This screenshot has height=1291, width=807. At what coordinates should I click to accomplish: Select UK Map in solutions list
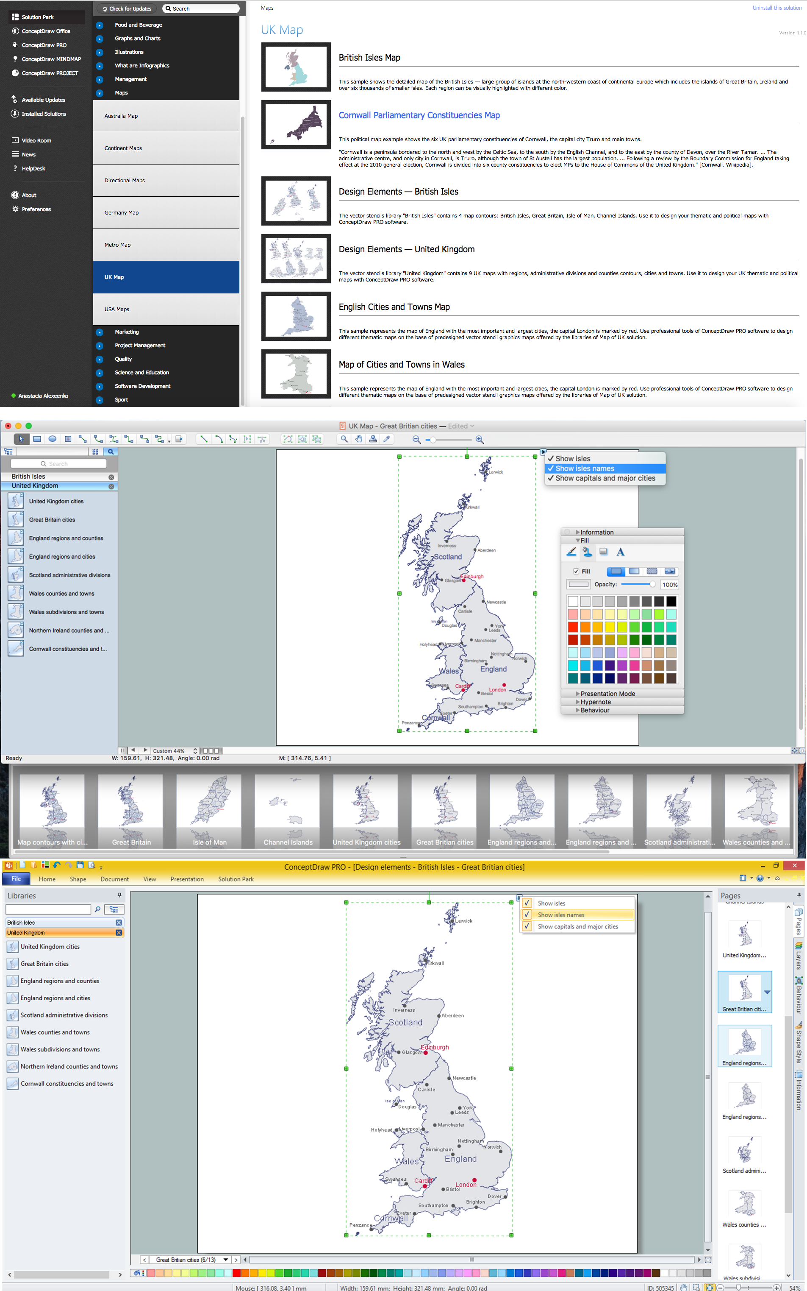(166, 277)
